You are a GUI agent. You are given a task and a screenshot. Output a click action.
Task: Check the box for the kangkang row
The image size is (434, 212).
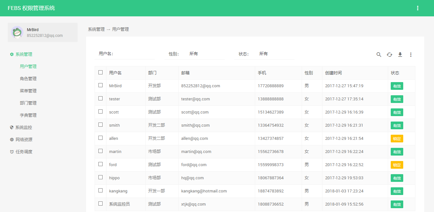tap(101, 191)
